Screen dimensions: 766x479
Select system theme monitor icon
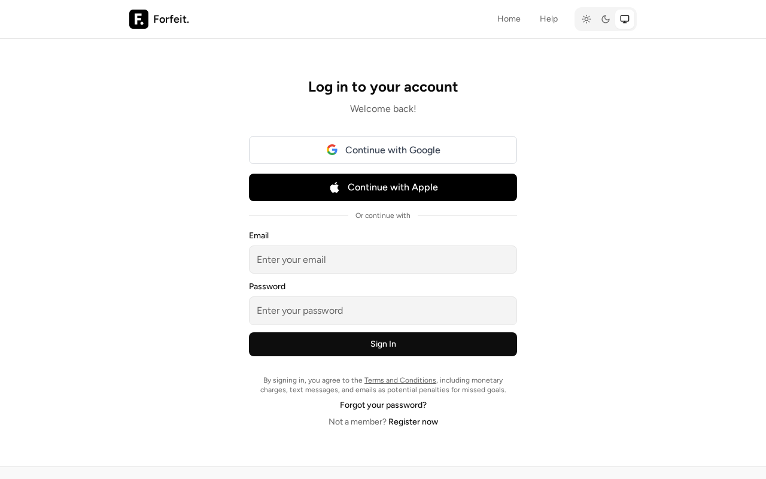pos(625,19)
